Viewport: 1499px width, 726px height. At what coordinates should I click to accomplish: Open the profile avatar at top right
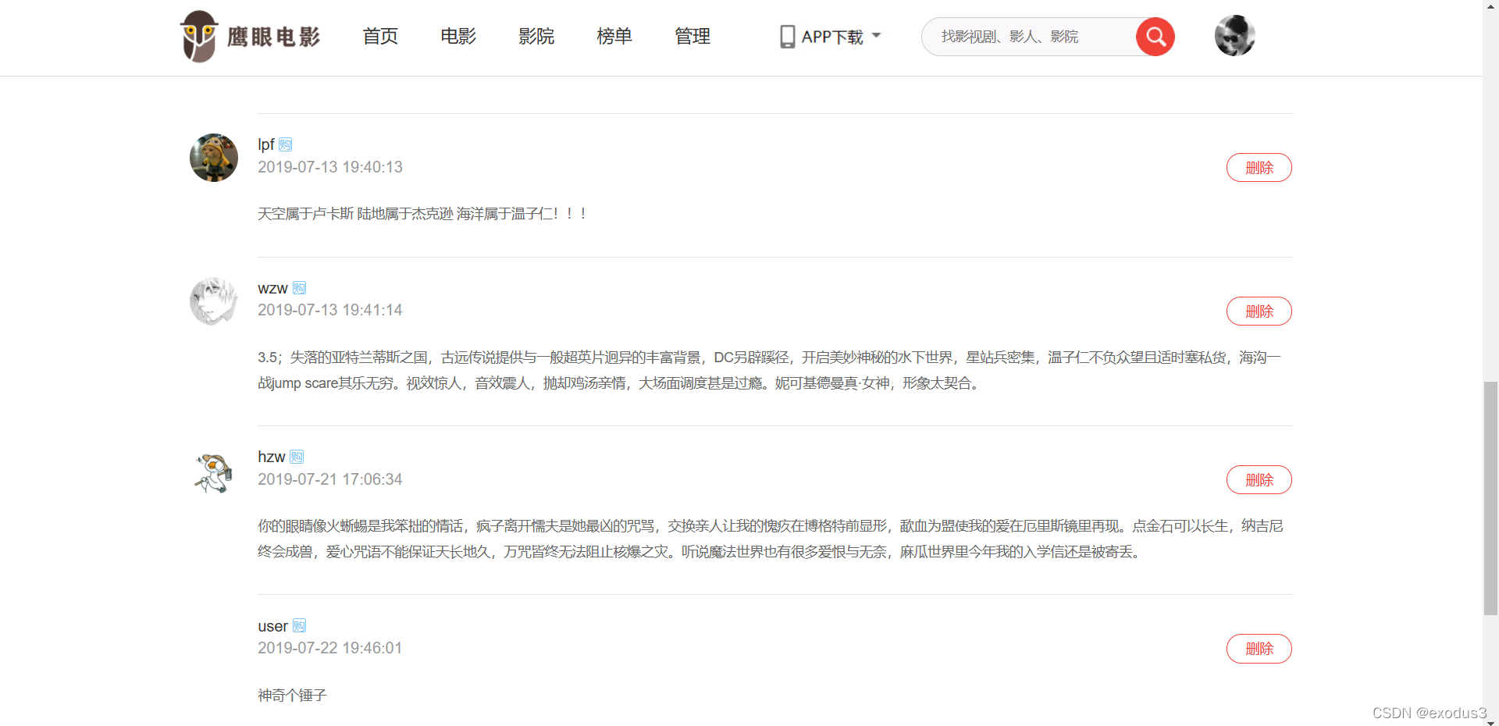[1234, 35]
